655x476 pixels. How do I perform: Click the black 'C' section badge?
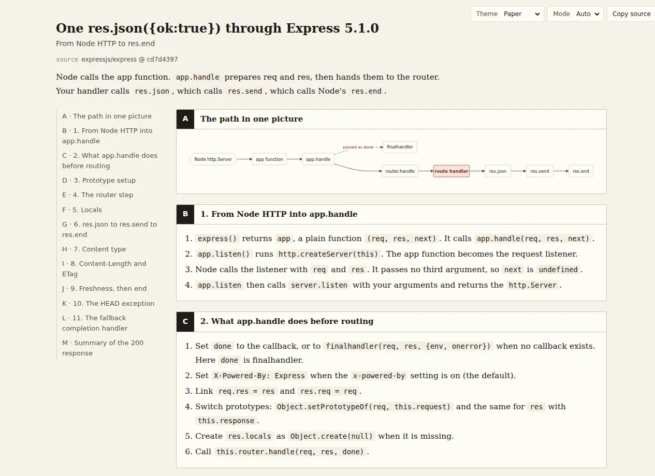[x=185, y=321]
